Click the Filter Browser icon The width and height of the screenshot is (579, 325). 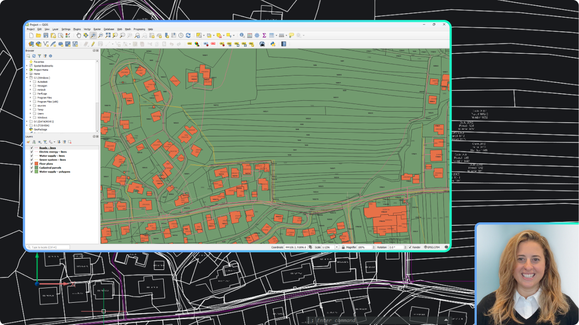pyautogui.click(x=39, y=56)
